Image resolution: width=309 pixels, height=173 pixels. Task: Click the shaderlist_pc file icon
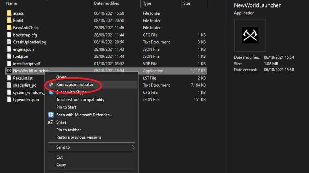click(x=9, y=85)
